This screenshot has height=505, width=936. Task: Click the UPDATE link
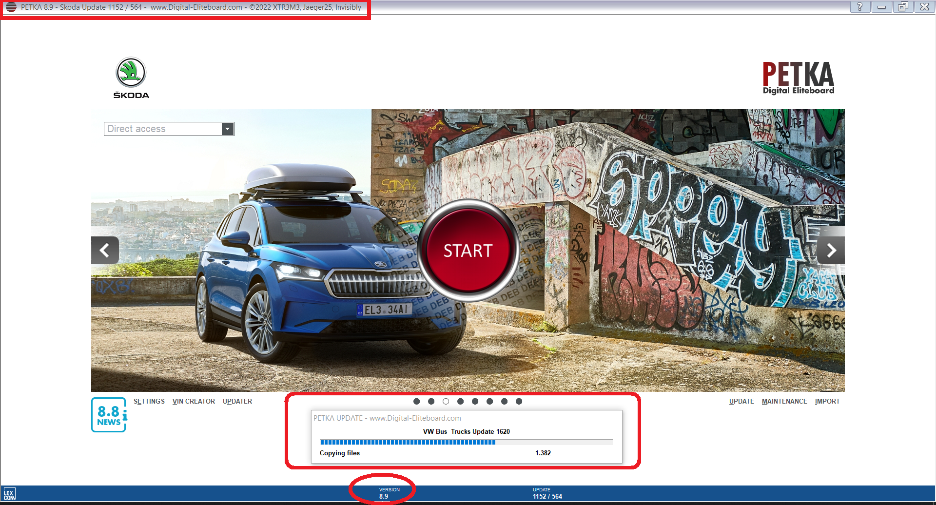[x=741, y=401]
